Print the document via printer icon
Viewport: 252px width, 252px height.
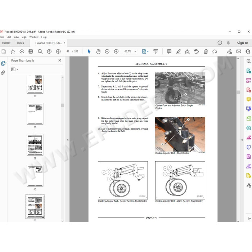pyautogui.click(x=31, y=51)
